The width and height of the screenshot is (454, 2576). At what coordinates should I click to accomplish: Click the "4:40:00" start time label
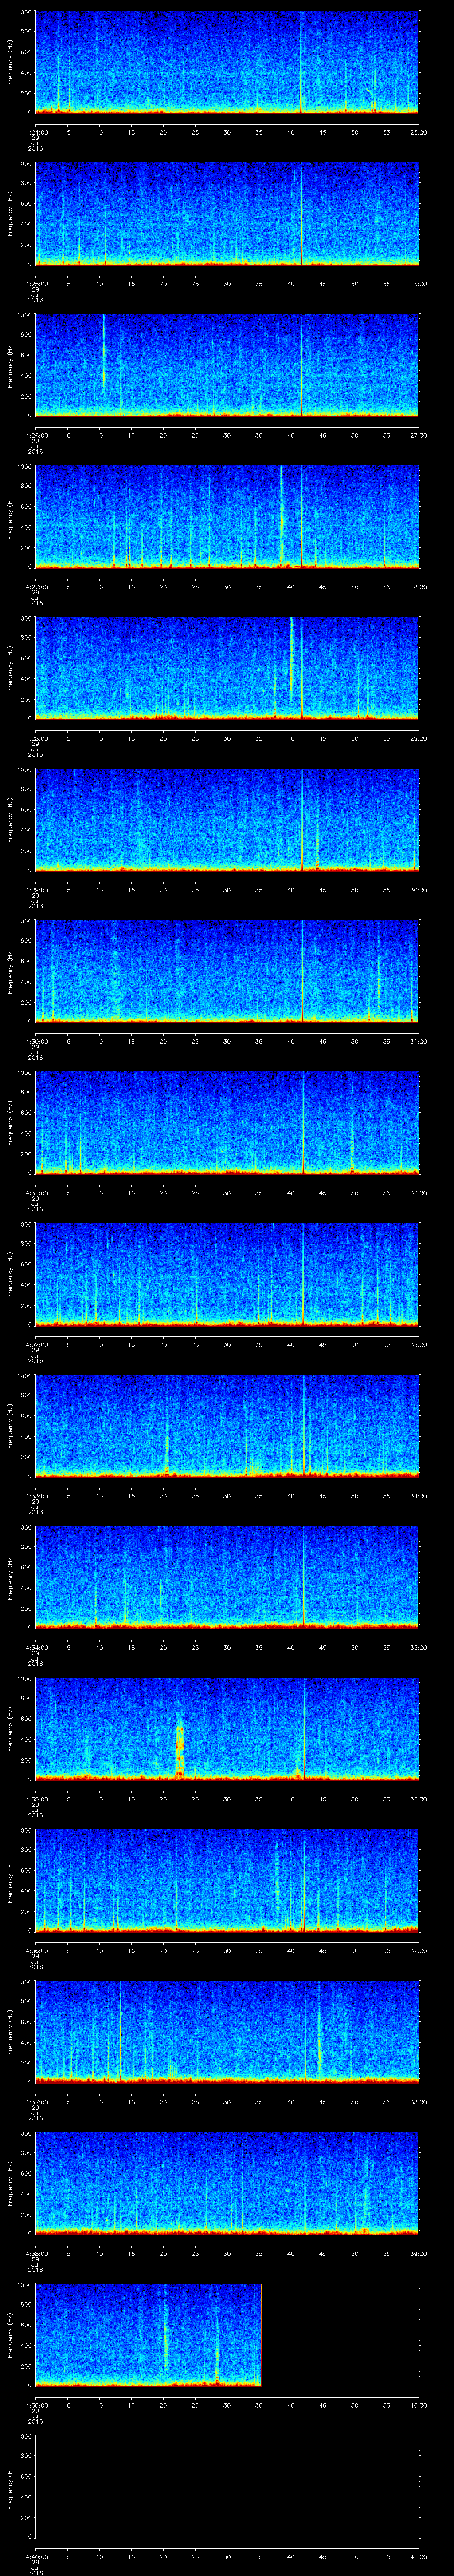[x=36, y=2556]
